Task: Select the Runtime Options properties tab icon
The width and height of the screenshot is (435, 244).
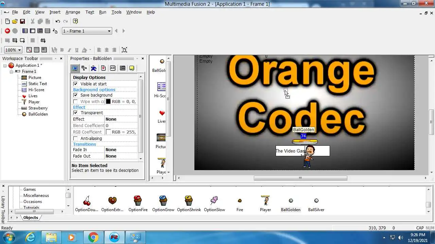Action: 103,68
